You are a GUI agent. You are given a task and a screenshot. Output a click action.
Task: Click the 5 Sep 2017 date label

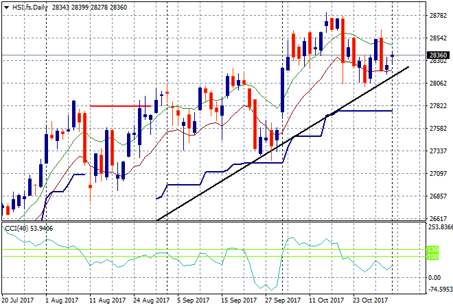(193, 300)
